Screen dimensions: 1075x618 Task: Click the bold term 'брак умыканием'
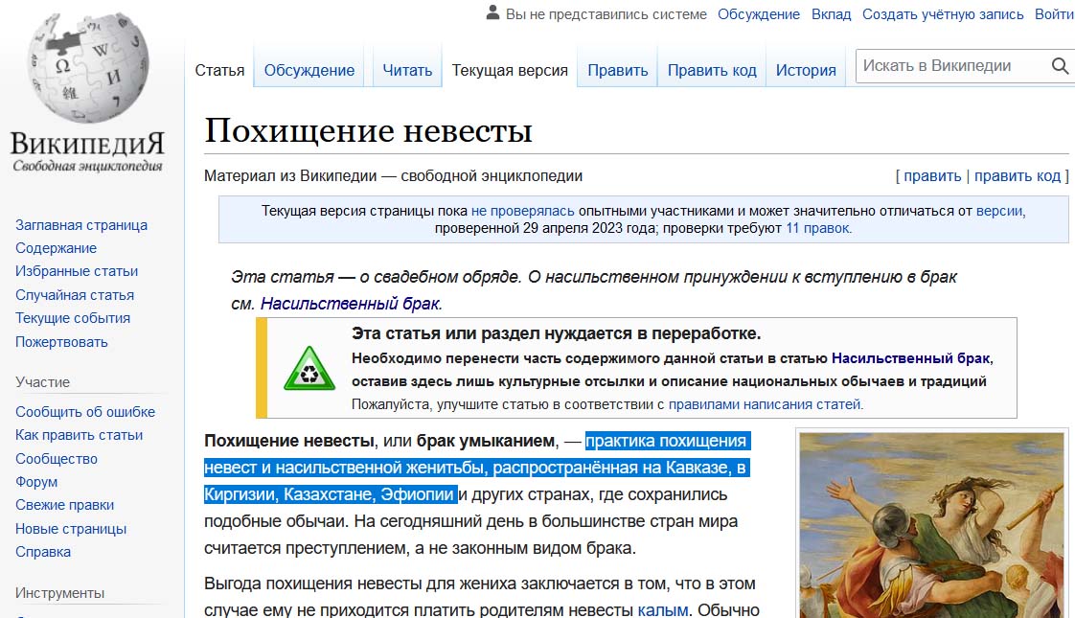click(486, 441)
